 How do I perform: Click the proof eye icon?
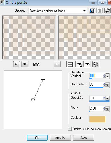87,64
